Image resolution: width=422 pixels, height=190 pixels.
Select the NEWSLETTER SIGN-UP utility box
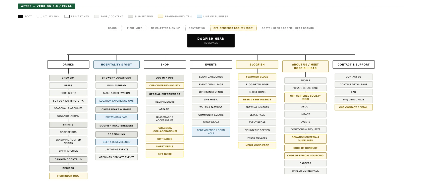click(x=166, y=28)
